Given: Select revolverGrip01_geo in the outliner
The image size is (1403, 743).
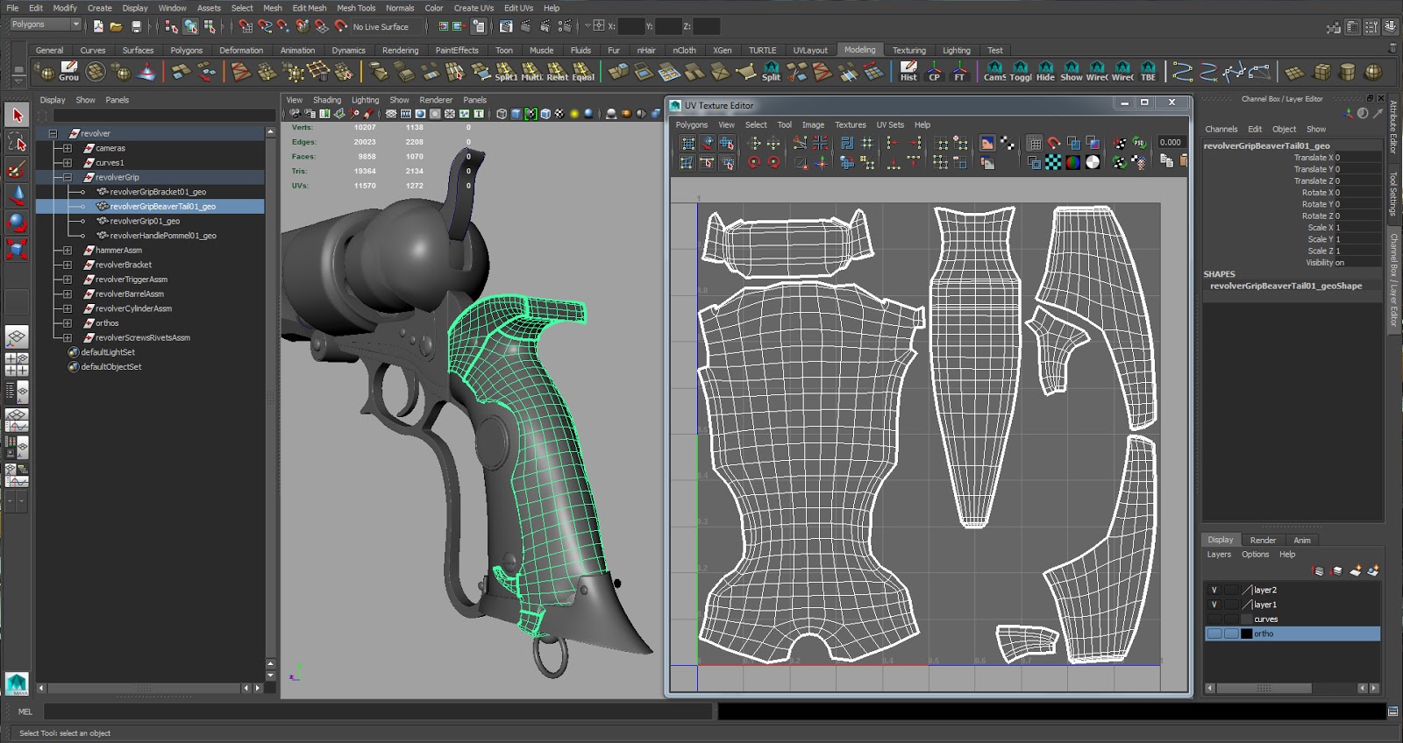Looking at the screenshot, I should pos(145,222).
